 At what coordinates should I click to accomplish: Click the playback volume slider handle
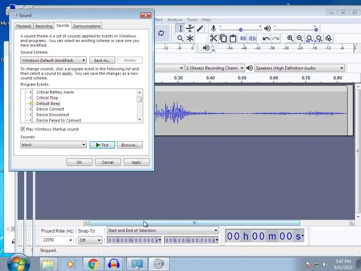tap(316, 30)
